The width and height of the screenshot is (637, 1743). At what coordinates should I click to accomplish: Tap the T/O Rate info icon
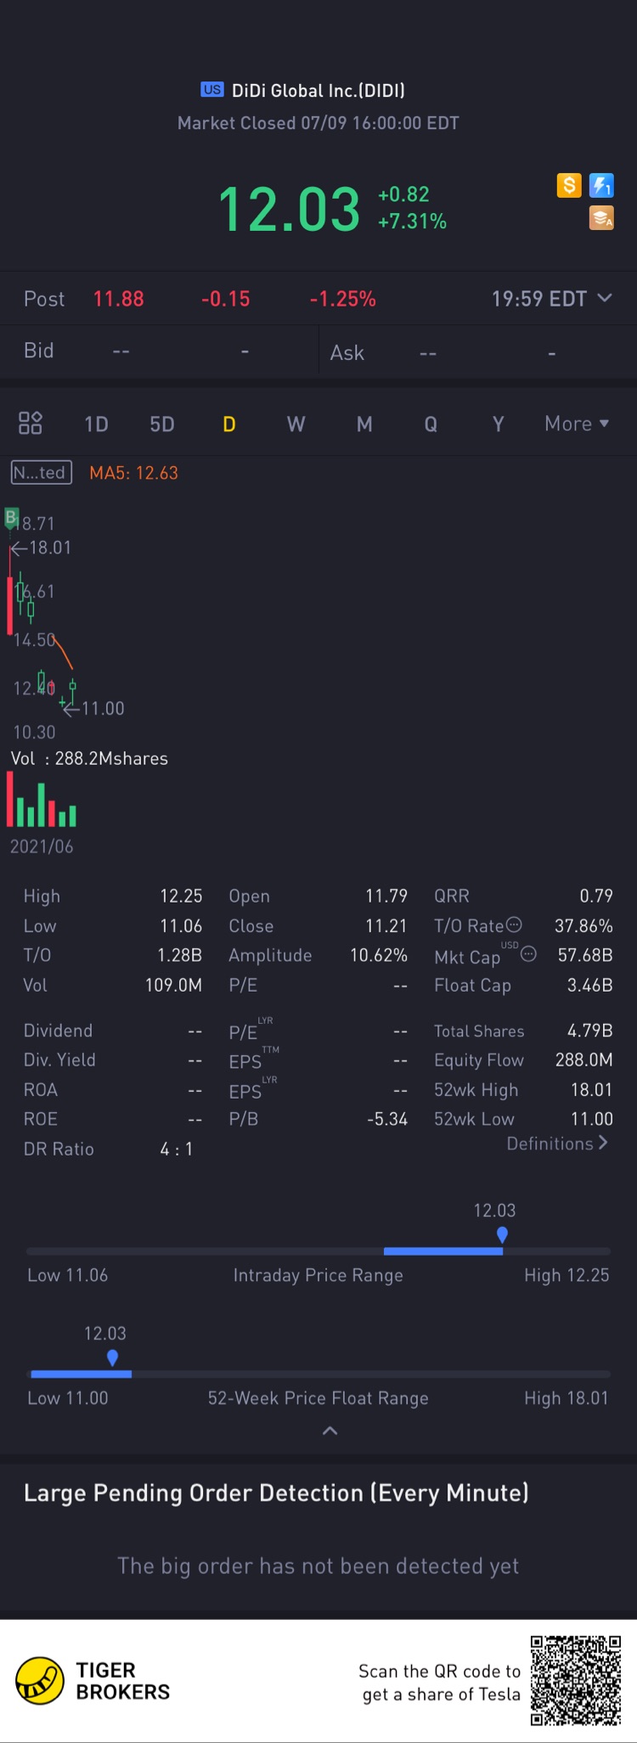(514, 925)
